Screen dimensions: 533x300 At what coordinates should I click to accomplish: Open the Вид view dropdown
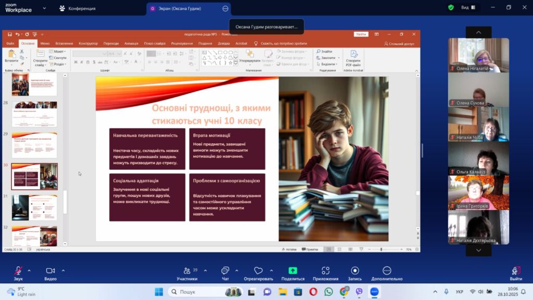point(468,8)
